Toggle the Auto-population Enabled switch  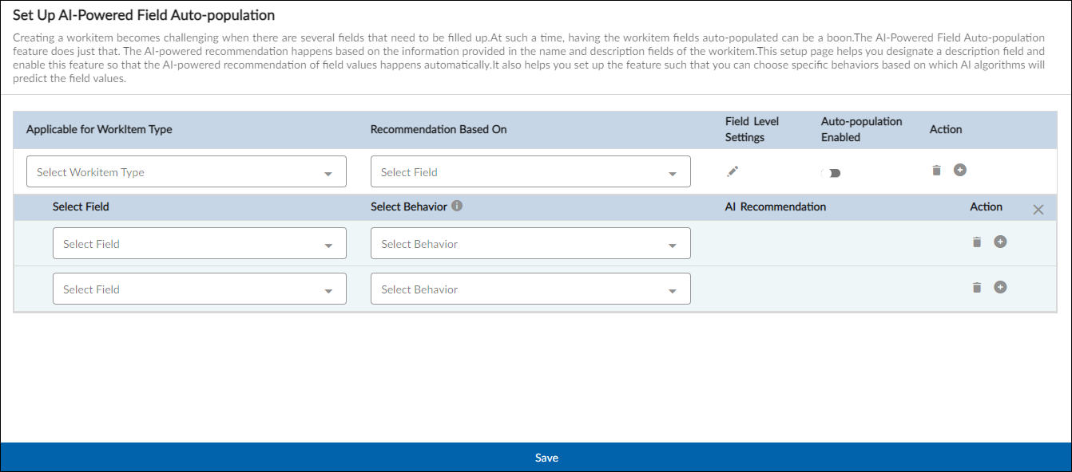[832, 173]
